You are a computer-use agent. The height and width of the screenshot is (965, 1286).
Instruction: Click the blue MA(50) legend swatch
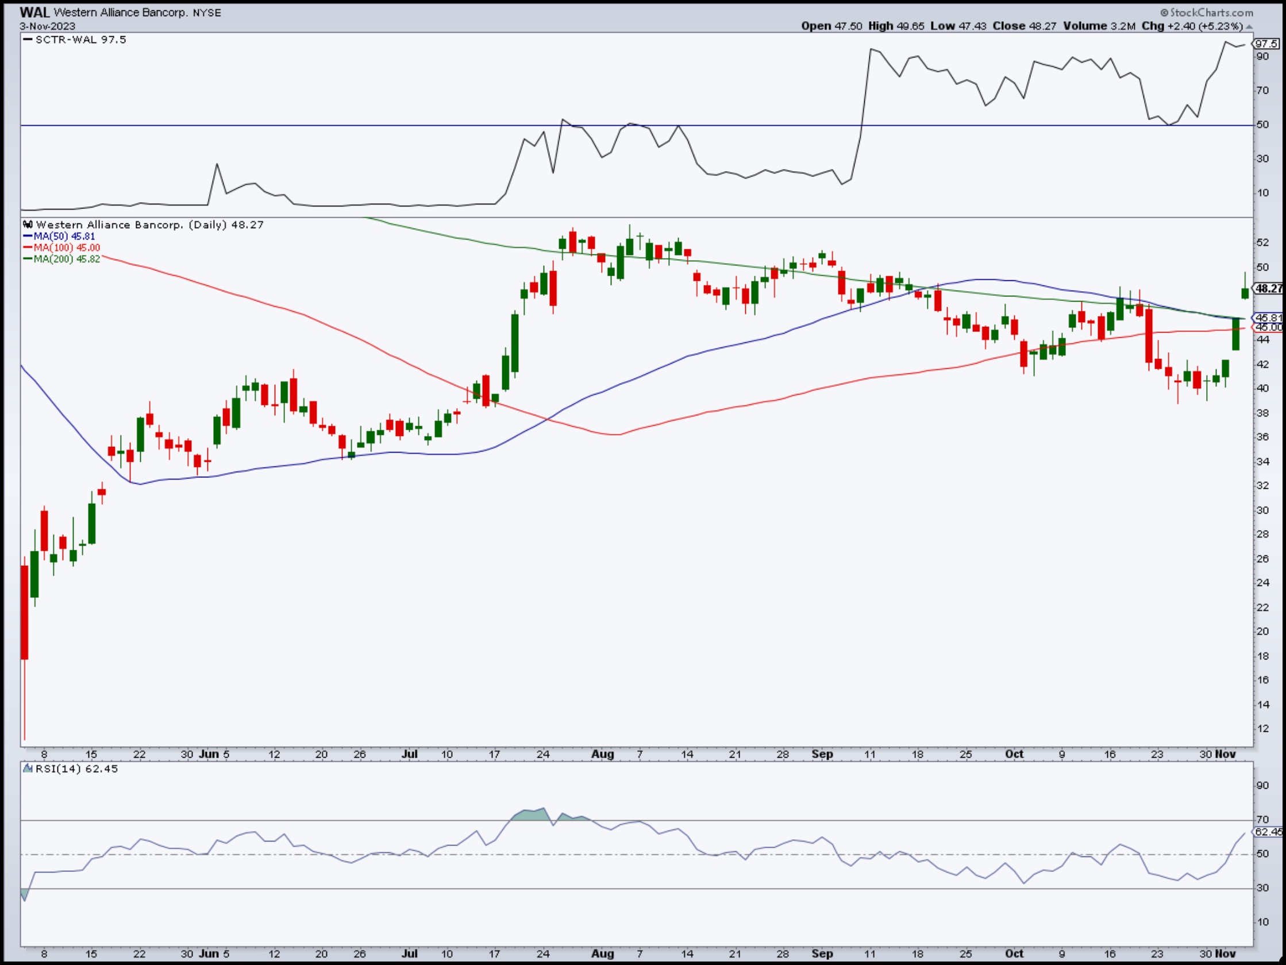28,237
